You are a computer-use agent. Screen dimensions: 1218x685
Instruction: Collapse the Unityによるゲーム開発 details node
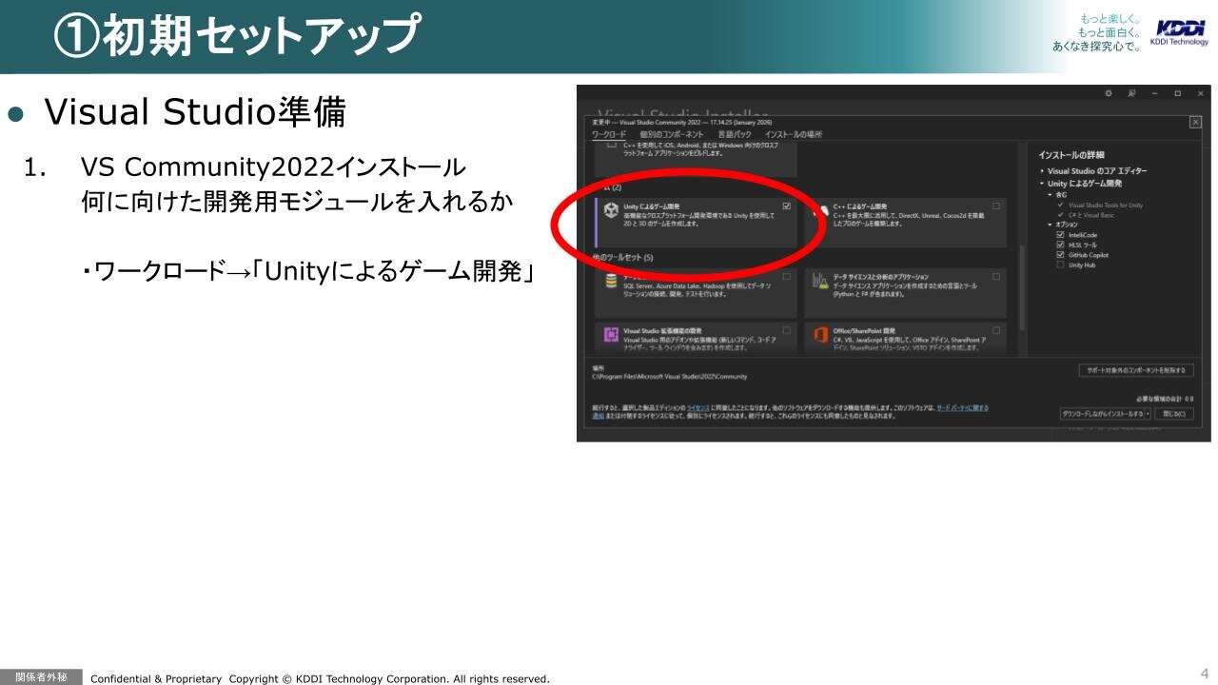coord(1042,184)
